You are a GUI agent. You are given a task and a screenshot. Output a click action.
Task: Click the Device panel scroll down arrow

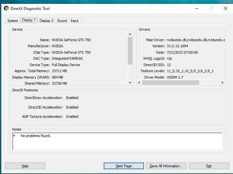[130, 83]
